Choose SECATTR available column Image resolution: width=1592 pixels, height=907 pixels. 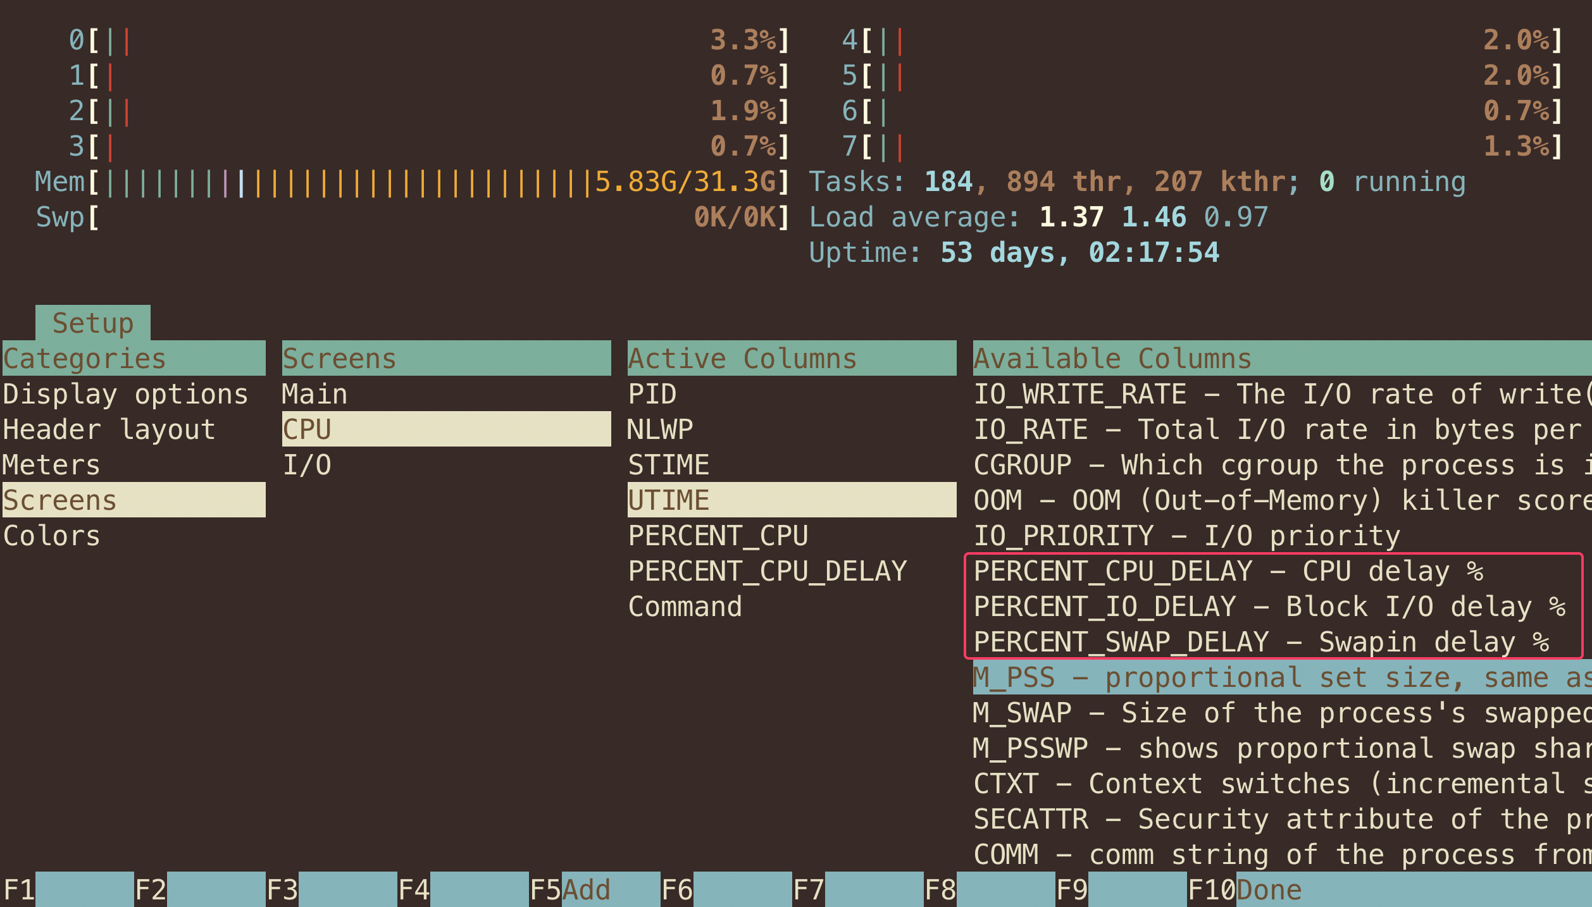pyautogui.click(x=1282, y=819)
